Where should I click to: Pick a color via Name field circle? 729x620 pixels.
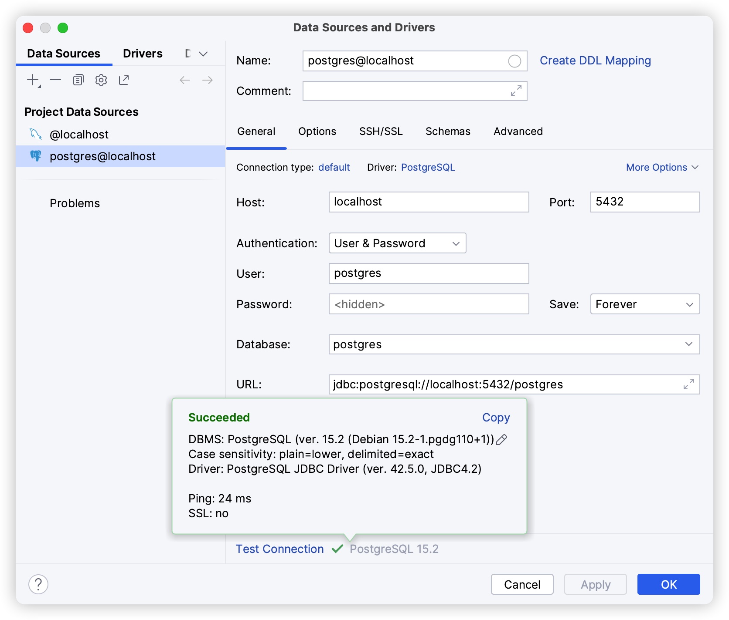tap(514, 61)
